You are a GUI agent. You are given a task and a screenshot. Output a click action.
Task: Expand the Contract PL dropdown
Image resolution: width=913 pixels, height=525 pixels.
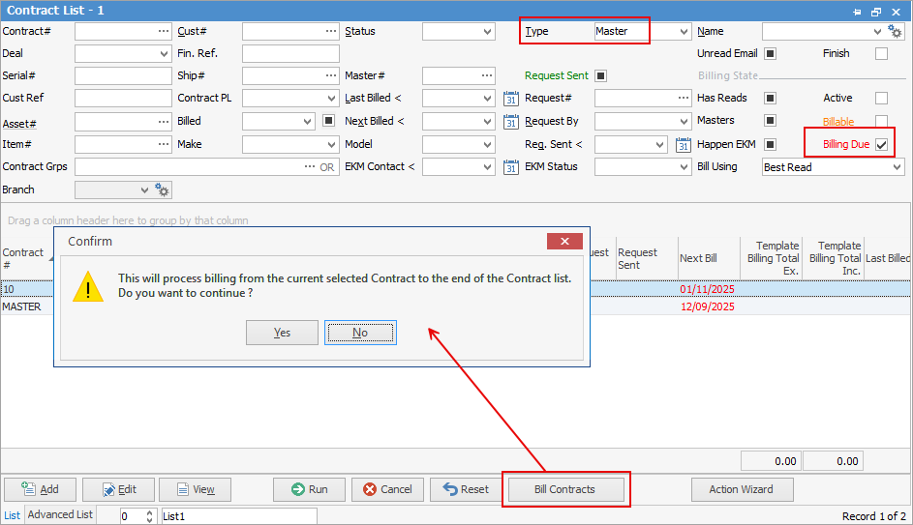331,99
